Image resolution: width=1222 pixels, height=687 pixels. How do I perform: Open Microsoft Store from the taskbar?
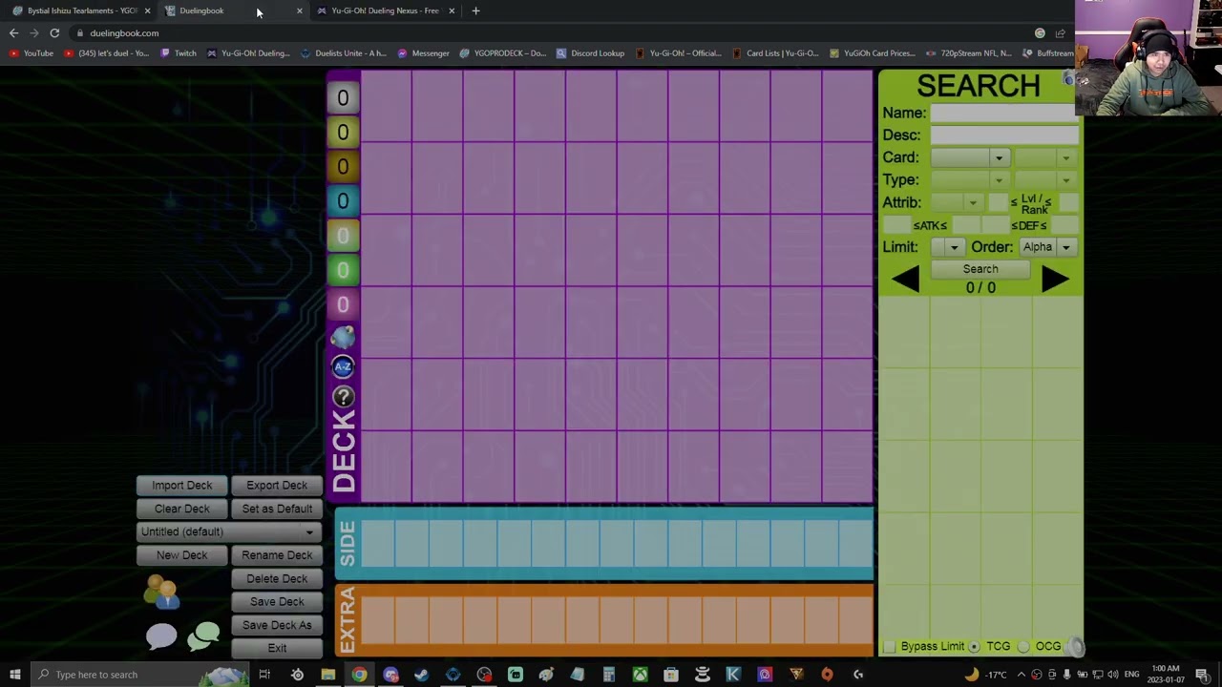point(671,675)
